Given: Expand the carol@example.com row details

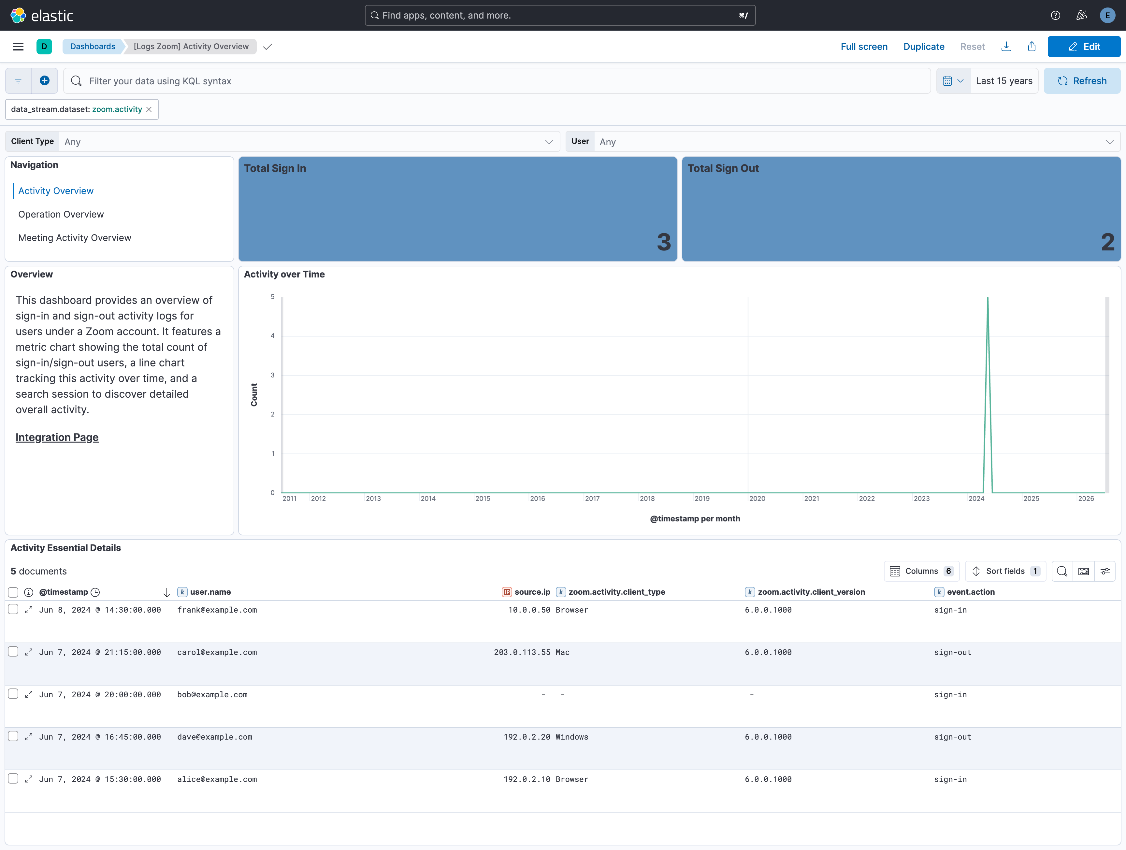Looking at the screenshot, I should pos(28,652).
